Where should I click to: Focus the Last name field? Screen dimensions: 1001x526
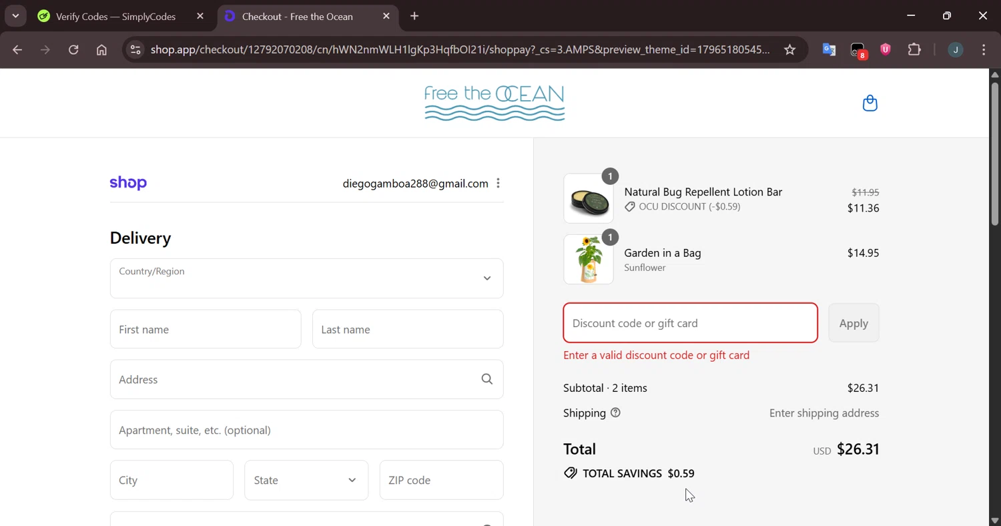click(x=408, y=329)
